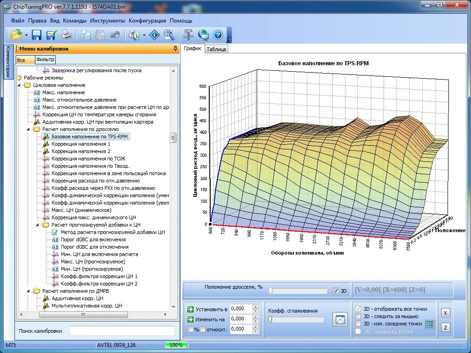Collapse the Расчет наполнения по дросселю folder
The height and width of the screenshot is (353, 471).
click(x=29, y=129)
